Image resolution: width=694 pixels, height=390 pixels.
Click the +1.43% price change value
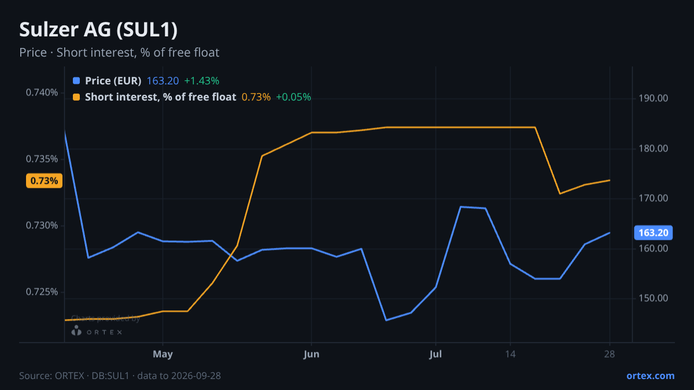tap(202, 81)
